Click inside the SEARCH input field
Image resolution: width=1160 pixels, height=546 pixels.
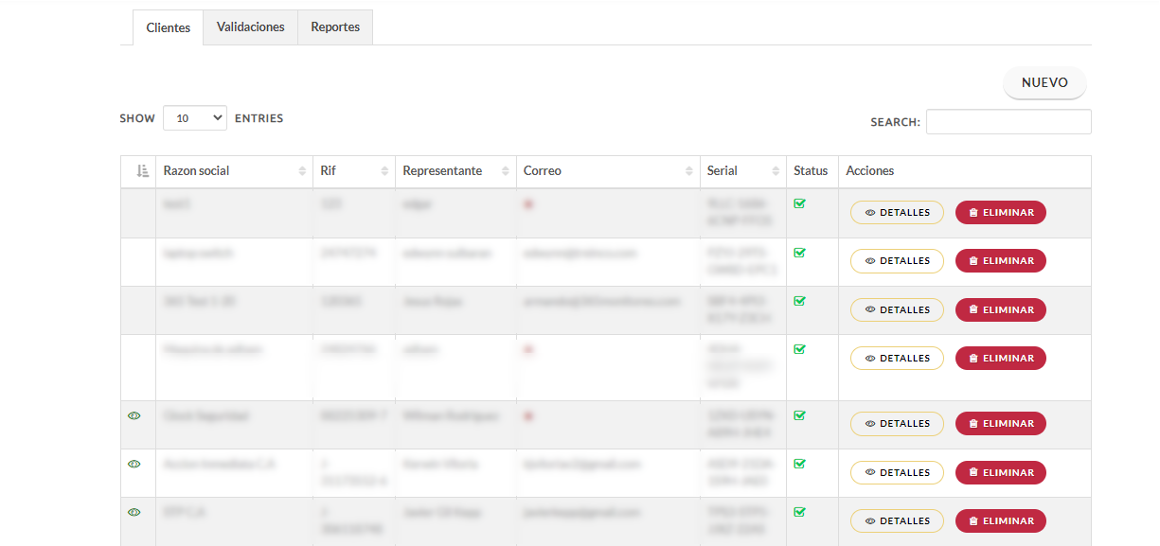(x=1008, y=121)
